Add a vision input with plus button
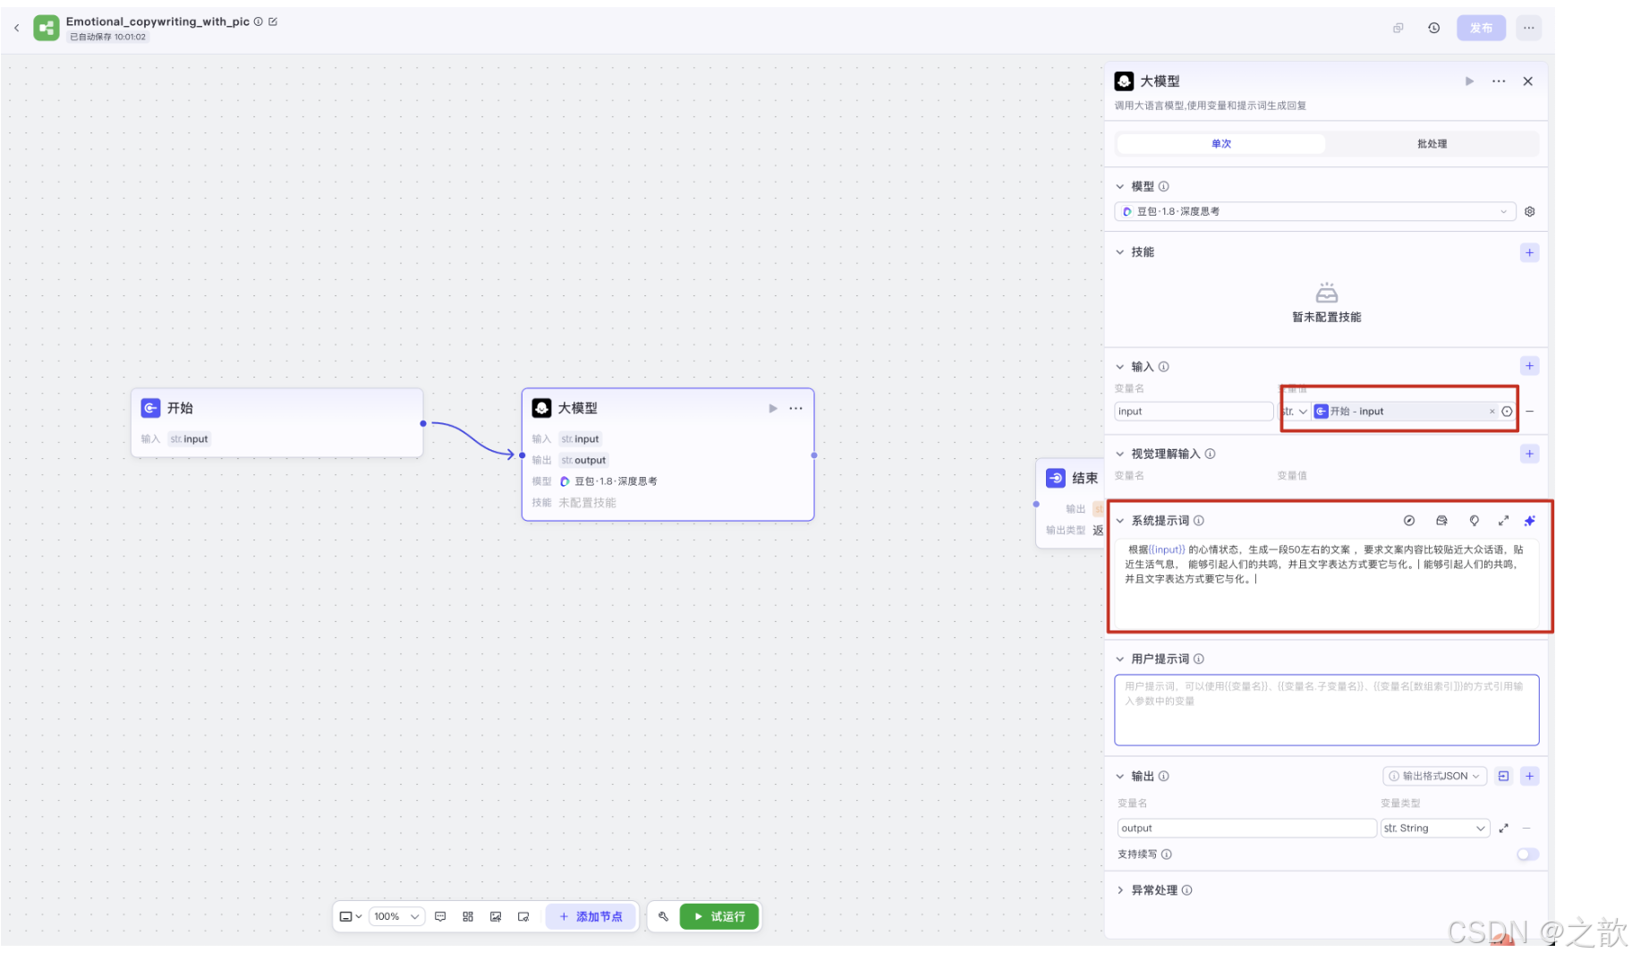The height and width of the screenshot is (961, 1632). pos(1529,454)
